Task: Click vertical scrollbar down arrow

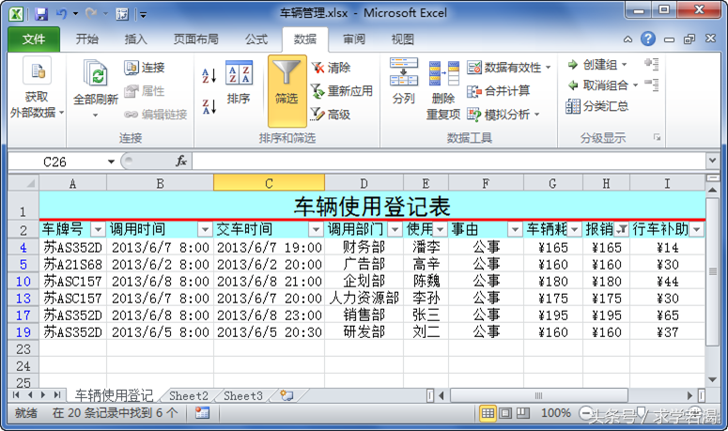Action: click(x=713, y=380)
